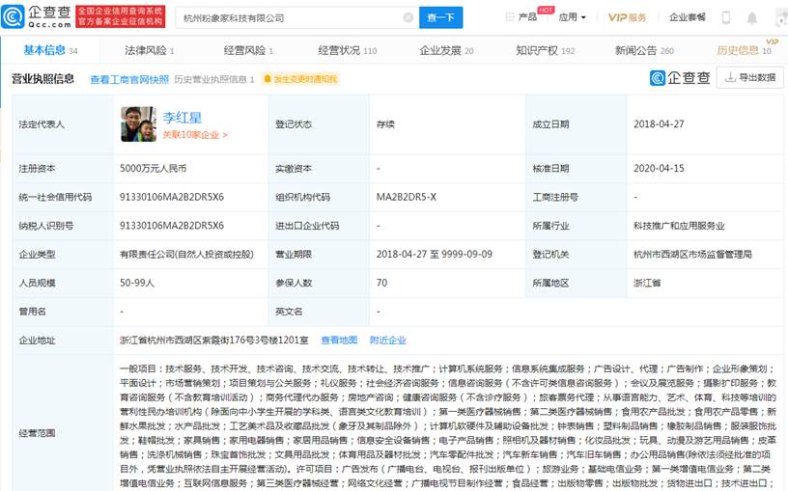Click the download icon in 导出数据 button
The height and width of the screenshot is (491, 788).
coord(730,77)
